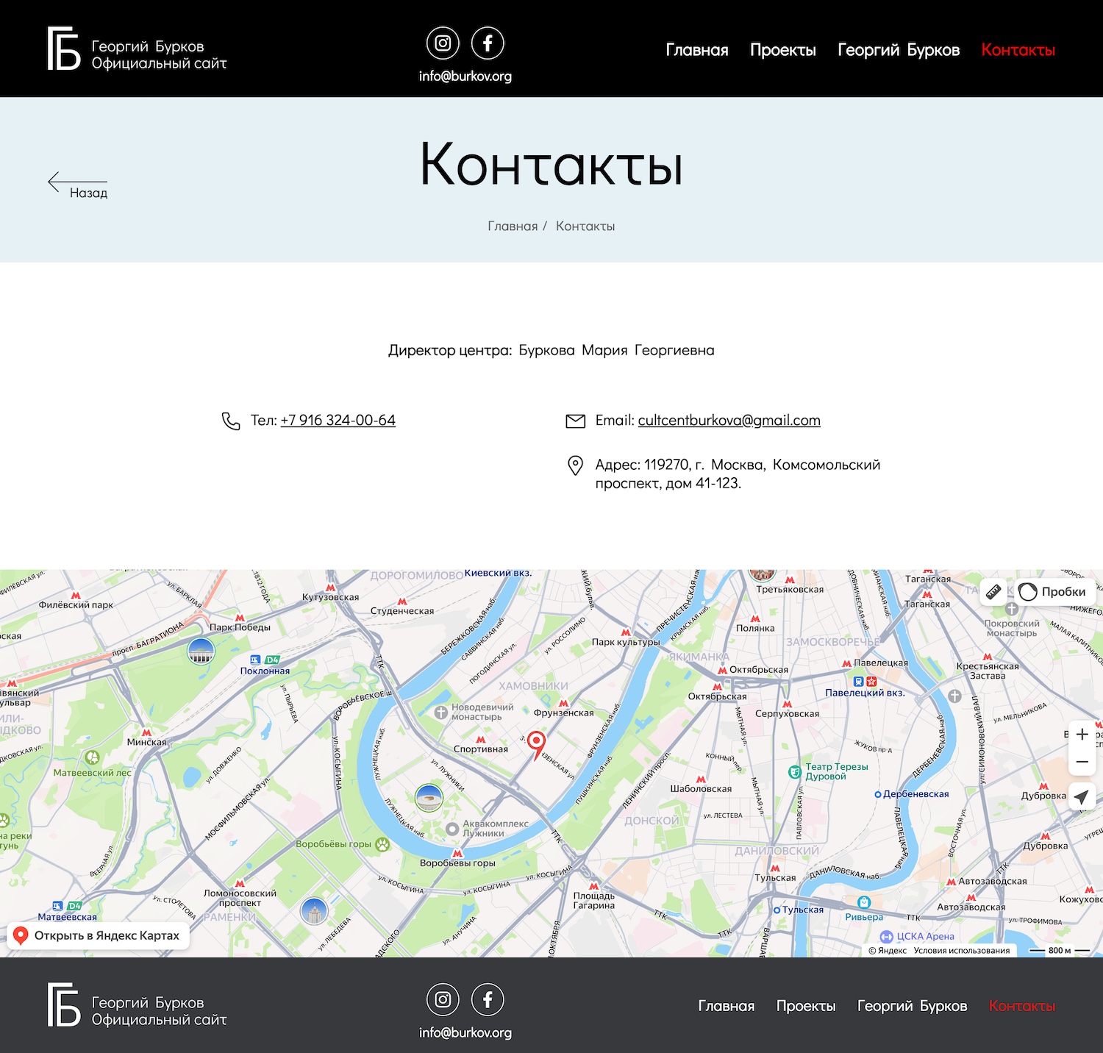Open Георгий Бурков in the footer menu
The width and height of the screenshot is (1103, 1053).
click(x=912, y=1006)
